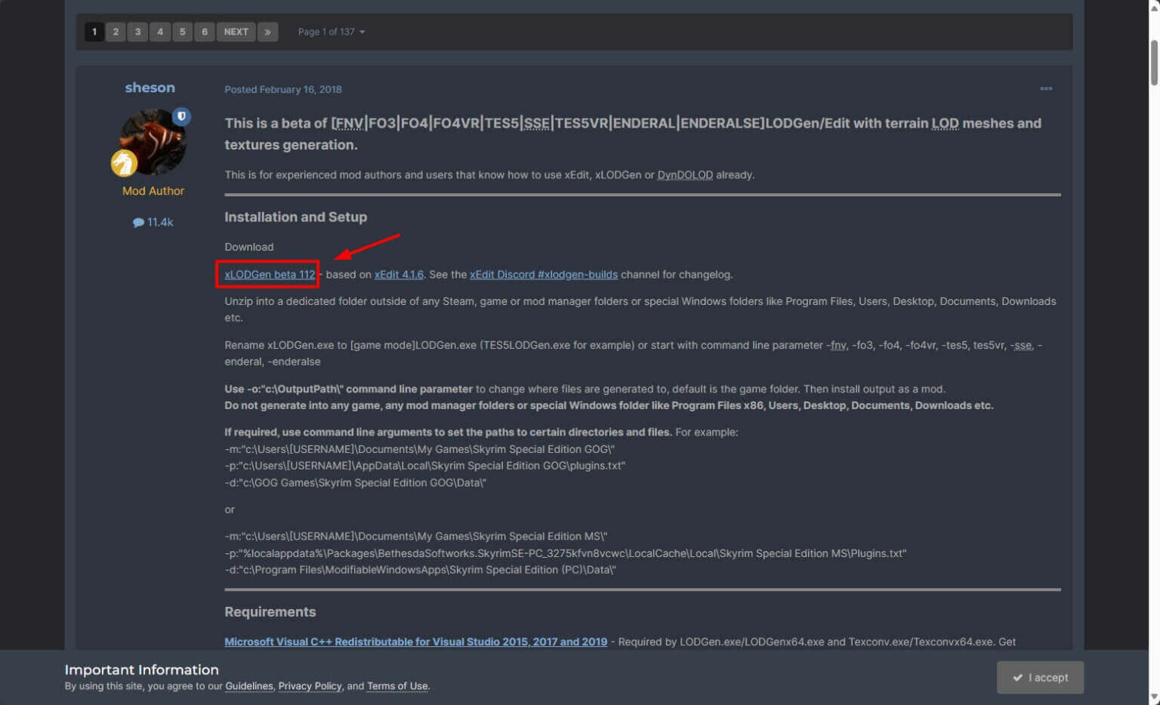Navigate to page 6
Image resolution: width=1160 pixels, height=705 pixels.
[x=204, y=32]
